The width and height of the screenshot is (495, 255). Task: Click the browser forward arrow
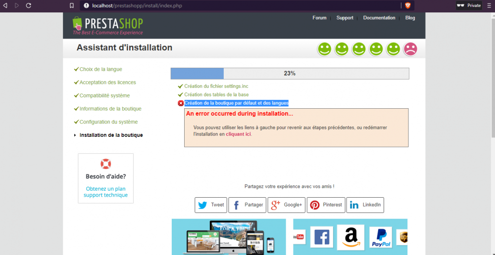17,5
